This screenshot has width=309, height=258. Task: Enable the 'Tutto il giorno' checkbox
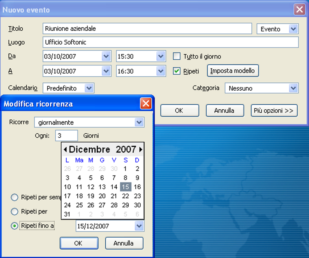177,56
